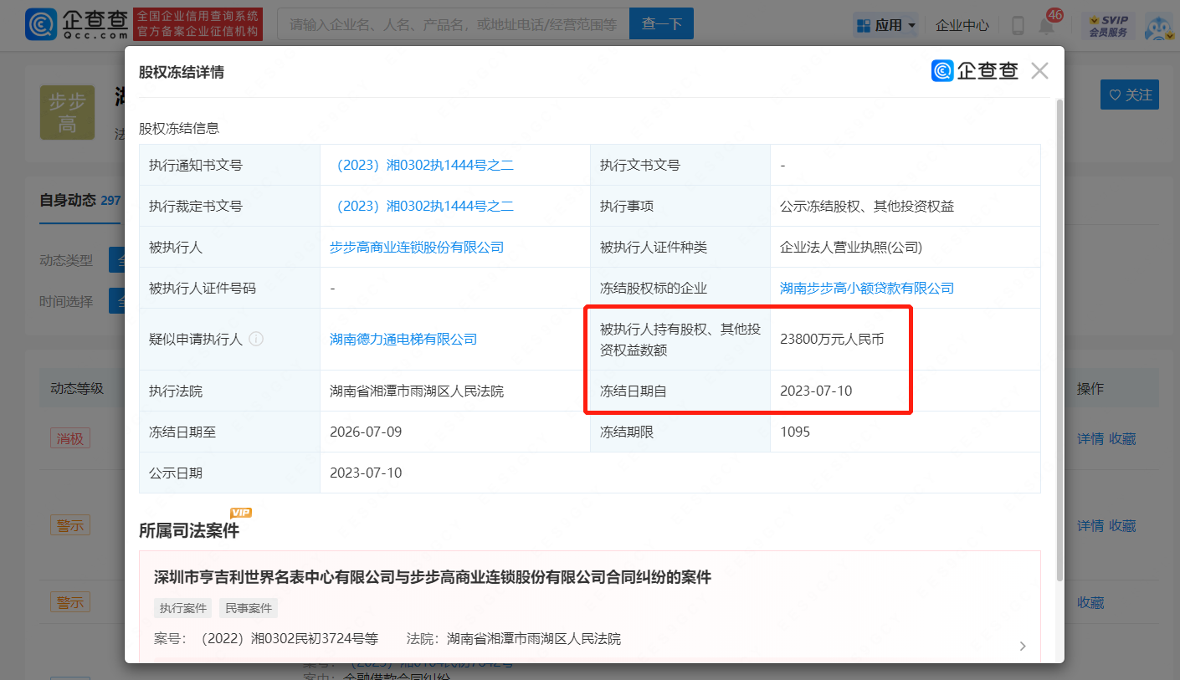Click the 23800万元人民币 value
The width and height of the screenshot is (1180, 680).
pyautogui.click(x=832, y=340)
